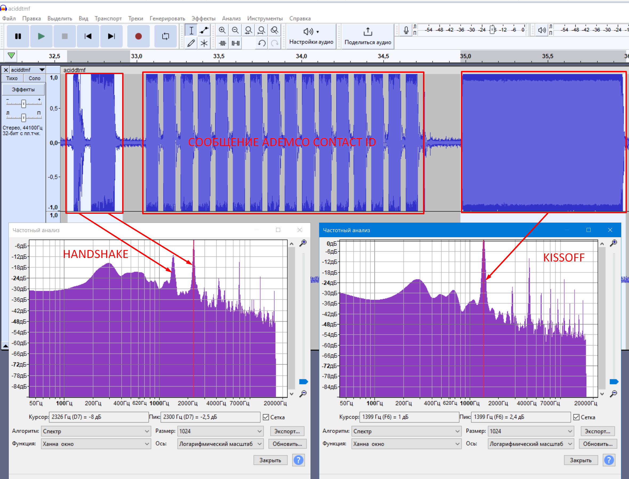
Task: Toggle the Сетка checkbox in HANDSHAKE window
Action: (x=266, y=417)
